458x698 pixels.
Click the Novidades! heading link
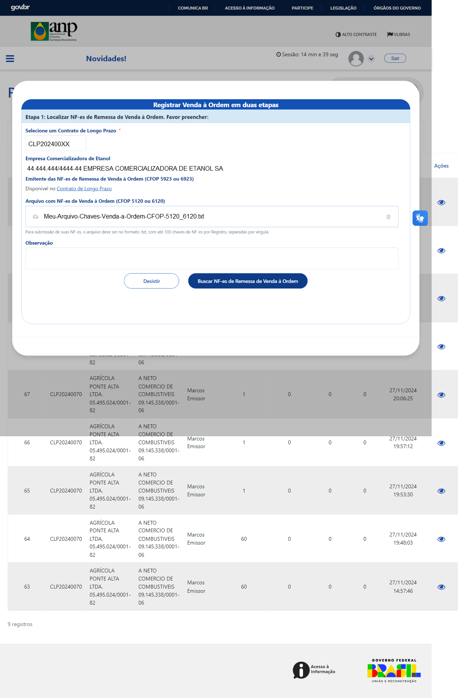(106, 59)
